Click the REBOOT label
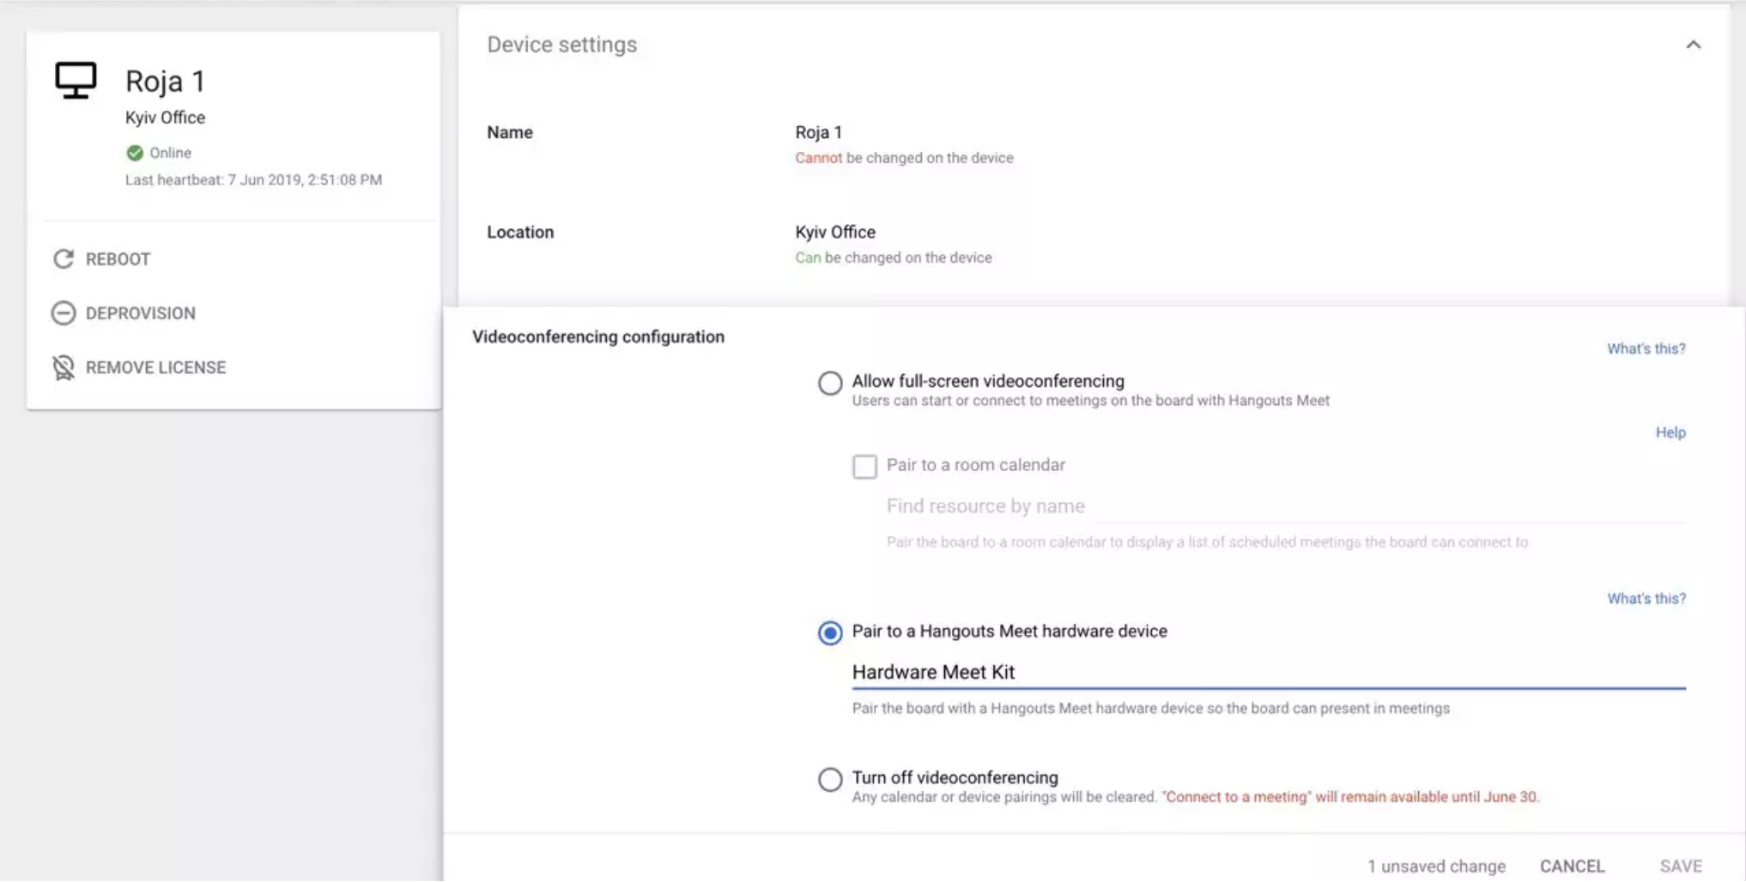The height and width of the screenshot is (882, 1746). pos(118,259)
